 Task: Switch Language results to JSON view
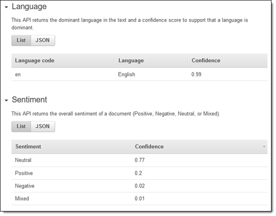[x=43, y=40]
